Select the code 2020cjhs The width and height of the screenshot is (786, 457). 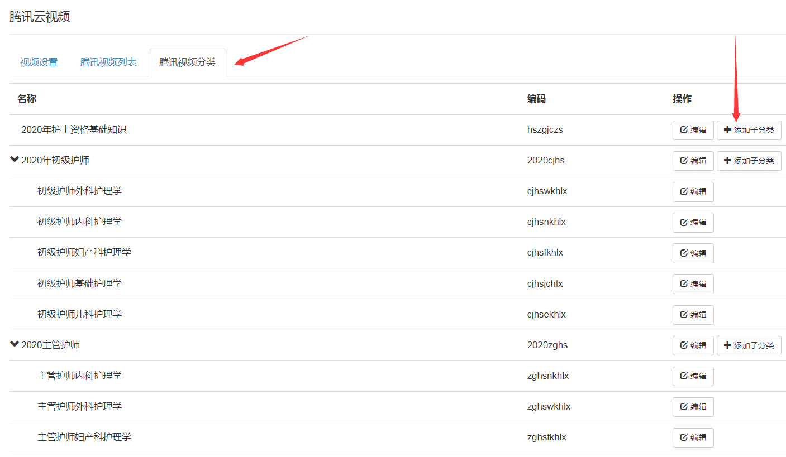point(546,160)
